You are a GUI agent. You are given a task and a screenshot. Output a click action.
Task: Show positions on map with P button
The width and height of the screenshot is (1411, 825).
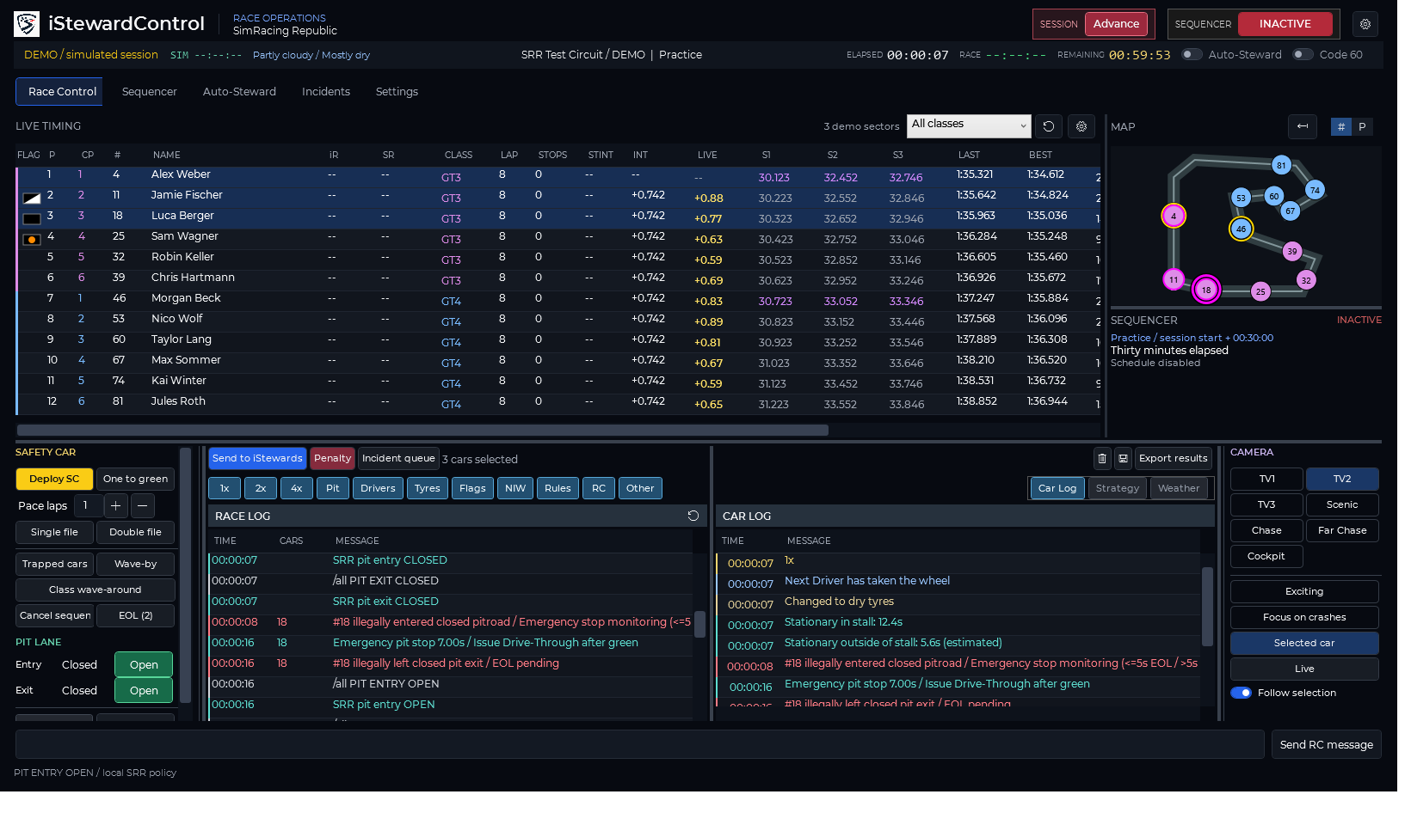(x=1362, y=126)
